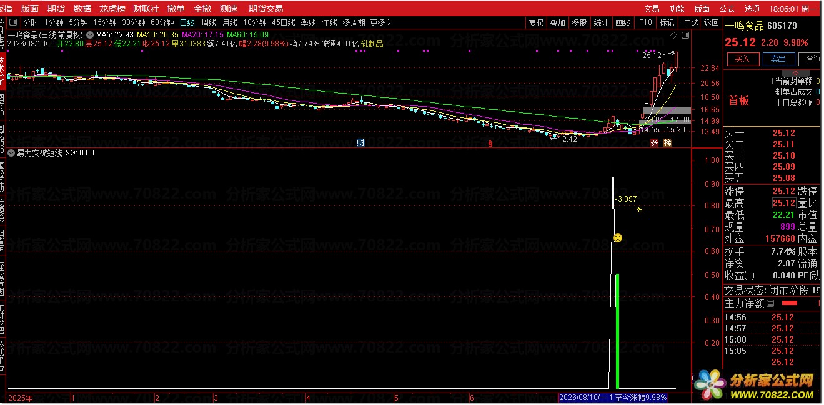Open the 财联社 menu
The width and height of the screenshot is (824, 405).
[x=146, y=9]
